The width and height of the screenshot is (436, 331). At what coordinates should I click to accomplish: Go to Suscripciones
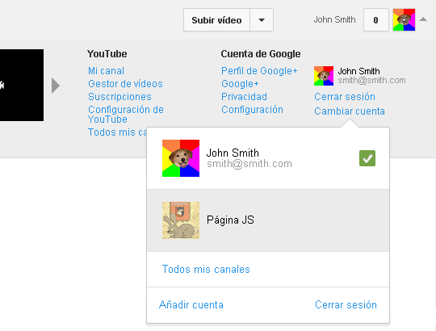pos(119,97)
